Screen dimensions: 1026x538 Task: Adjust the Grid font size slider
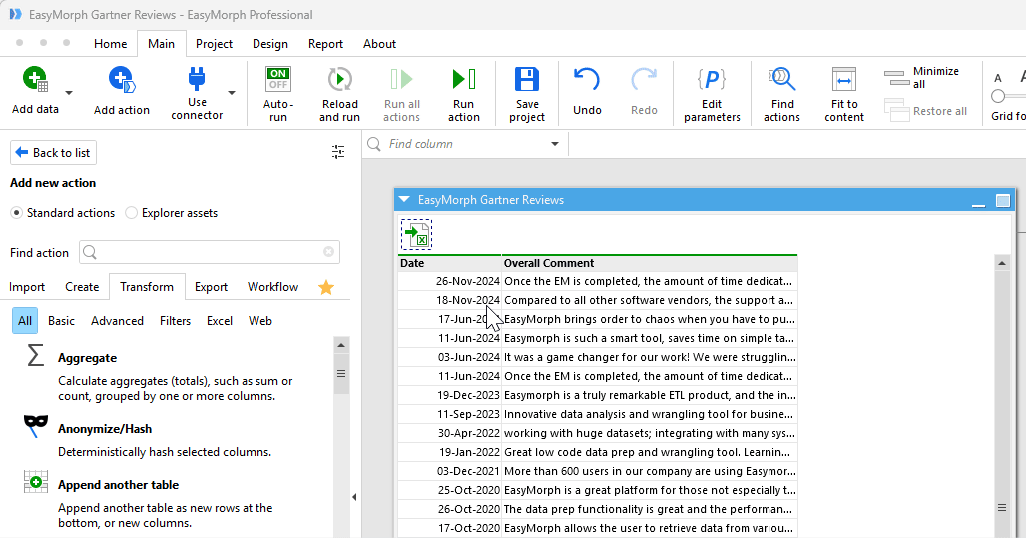pyautogui.click(x=998, y=96)
